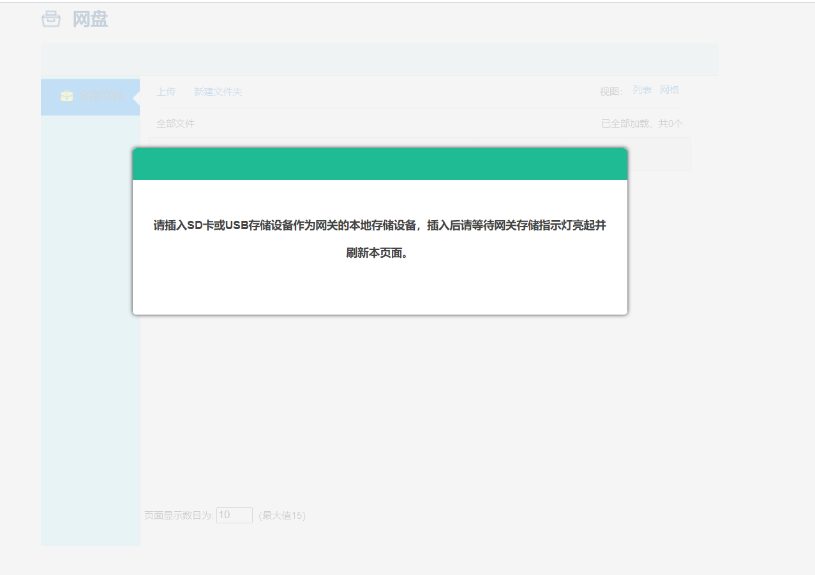Click the (最大值15) hint text
815x575 pixels.
(x=282, y=516)
